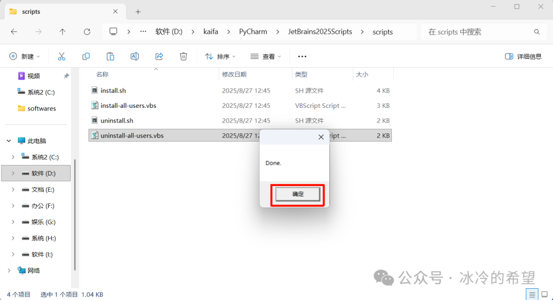
Task: Open a new tab with plus button
Action: (x=138, y=12)
